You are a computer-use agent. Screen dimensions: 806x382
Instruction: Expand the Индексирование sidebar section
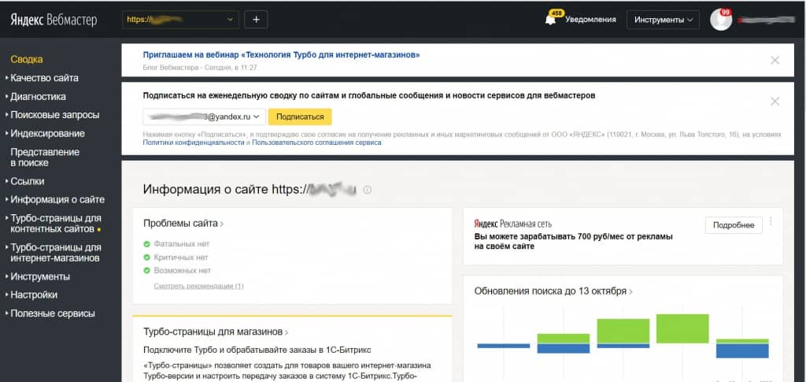coord(47,133)
